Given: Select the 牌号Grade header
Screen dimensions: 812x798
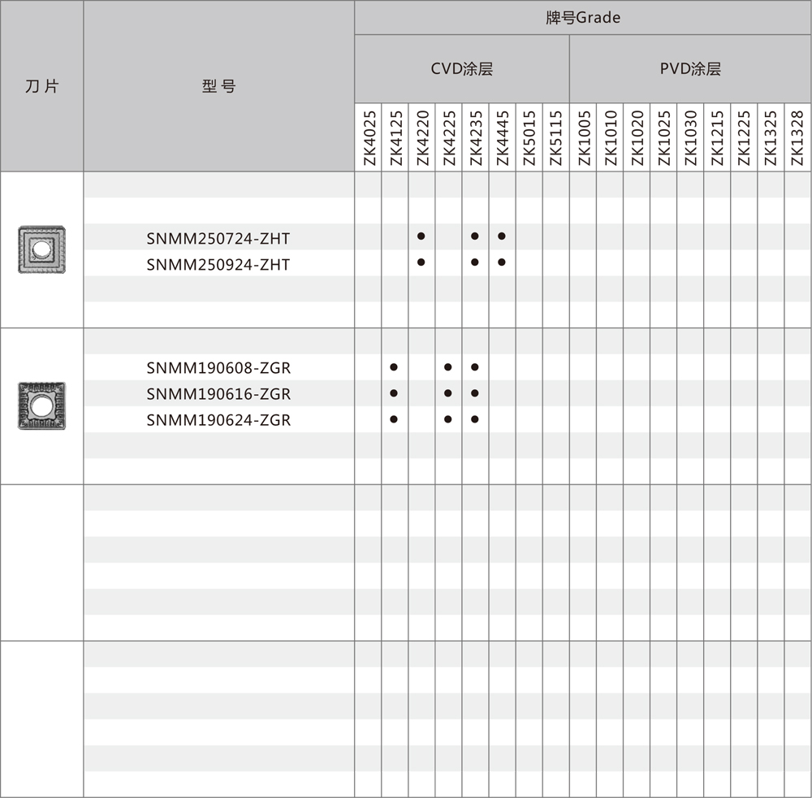Looking at the screenshot, I should (x=582, y=18).
